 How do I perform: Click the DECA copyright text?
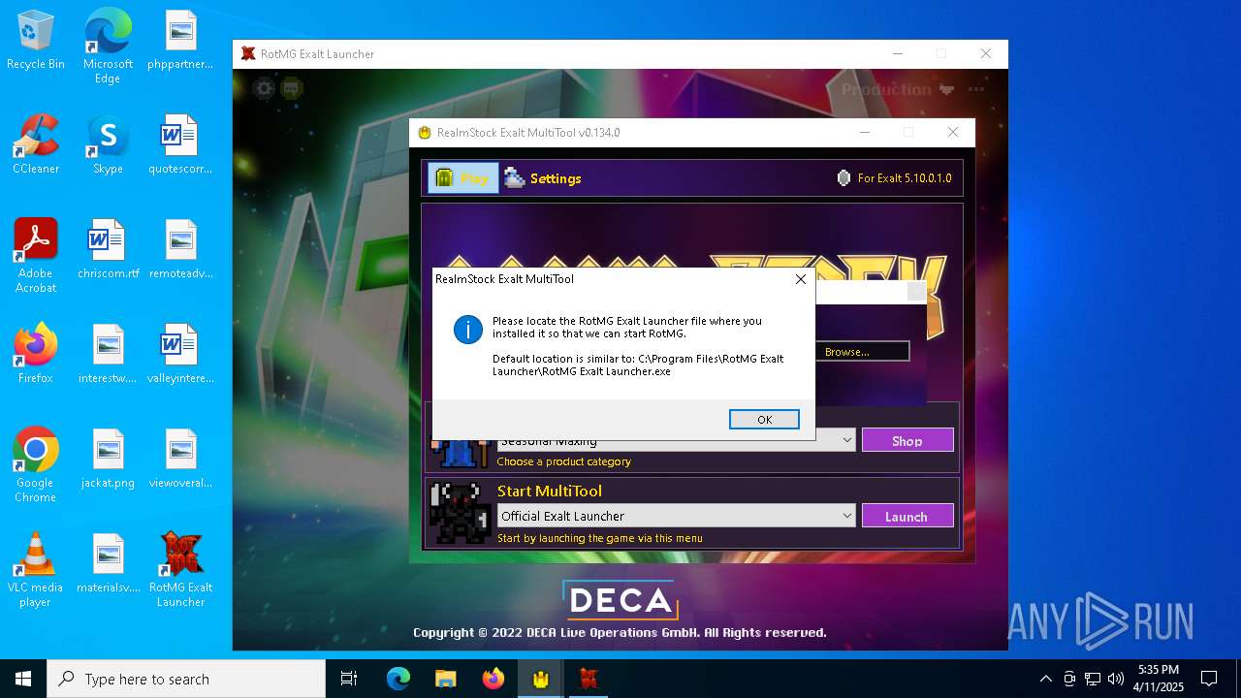click(620, 632)
